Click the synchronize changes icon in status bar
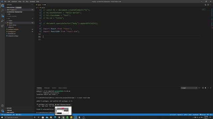Viewport: 213px width, 119px height. [x=14, y=115]
